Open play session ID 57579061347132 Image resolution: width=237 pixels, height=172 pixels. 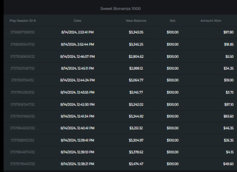(x=23, y=105)
